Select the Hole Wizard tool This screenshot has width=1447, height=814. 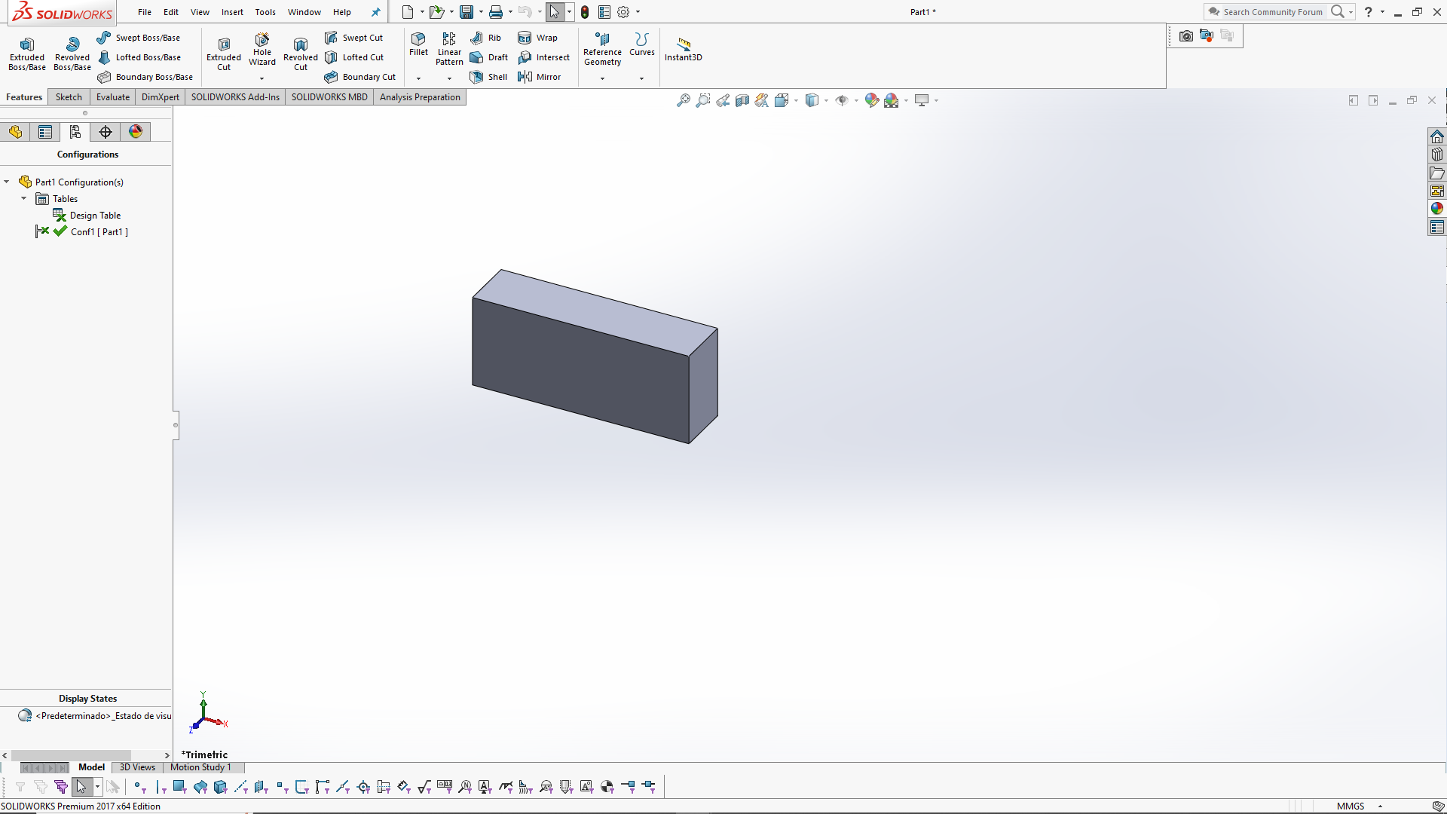click(262, 50)
